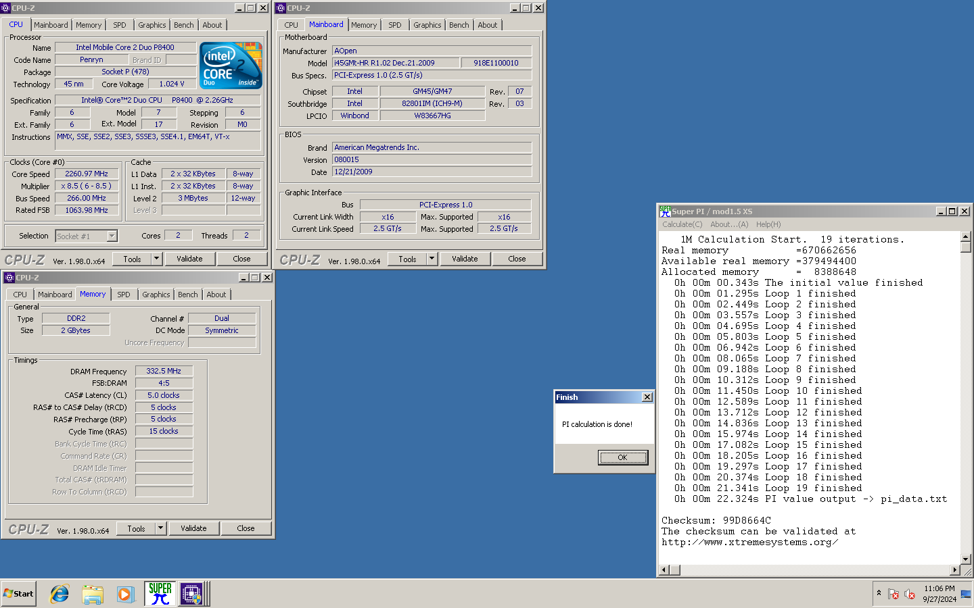Click Close button in Memory window

[246, 528]
